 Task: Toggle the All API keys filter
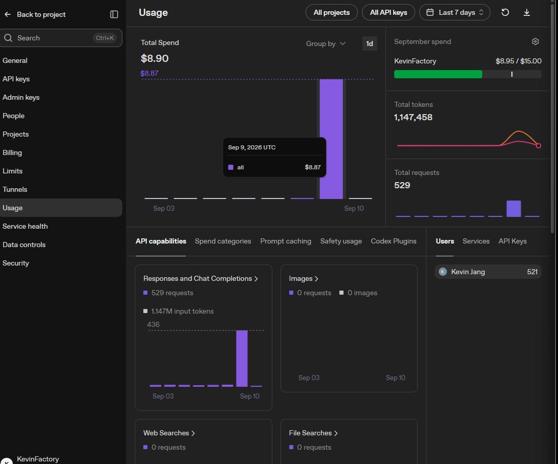[388, 12]
